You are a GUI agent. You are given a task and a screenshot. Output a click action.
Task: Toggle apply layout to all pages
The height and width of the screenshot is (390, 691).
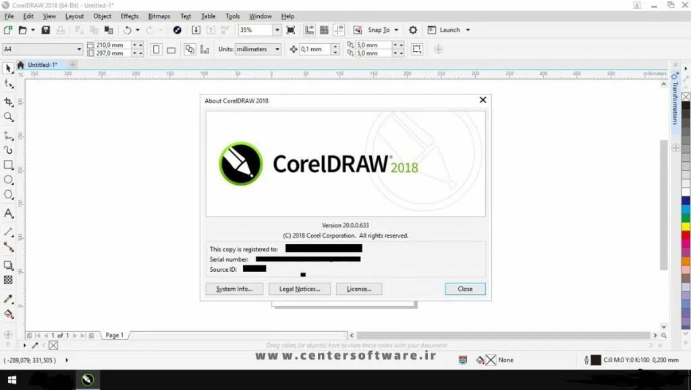tap(190, 49)
